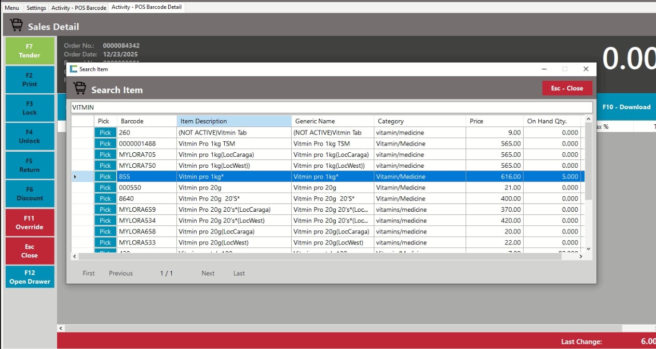Viewport: 656px width, 349px height.
Task: Sort by Item Description column header
Action: point(234,121)
